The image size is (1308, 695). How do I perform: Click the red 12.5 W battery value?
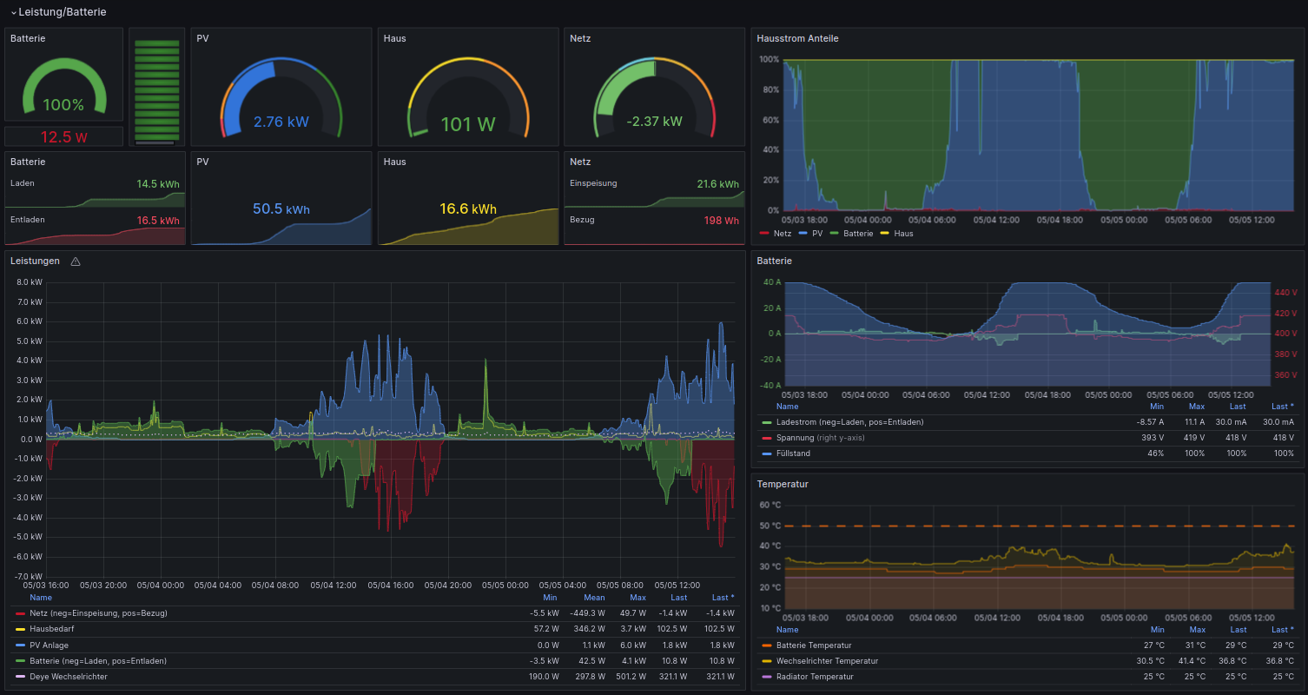click(x=63, y=137)
